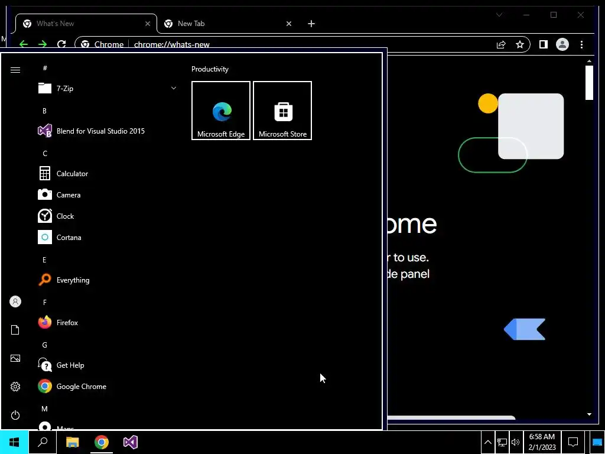605x454 pixels.
Task: Open File Explorer from the taskbar
Action: 72,442
